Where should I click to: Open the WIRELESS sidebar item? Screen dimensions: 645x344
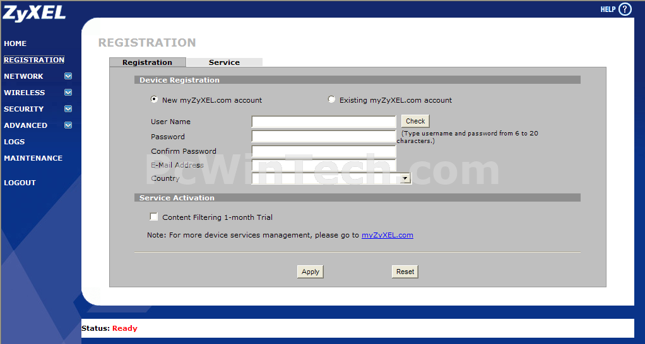pyautogui.click(x=24, y=93)
